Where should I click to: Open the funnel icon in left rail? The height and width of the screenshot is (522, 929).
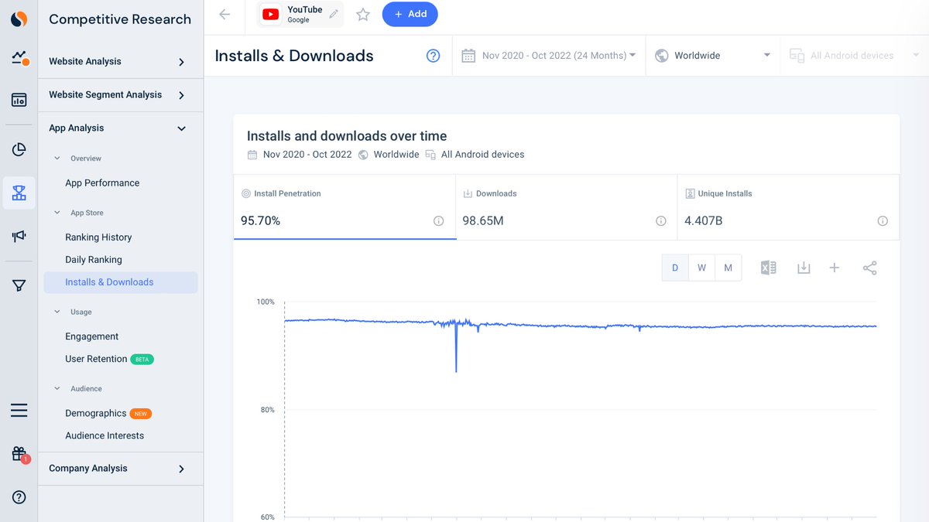click(x=19, y=286)
